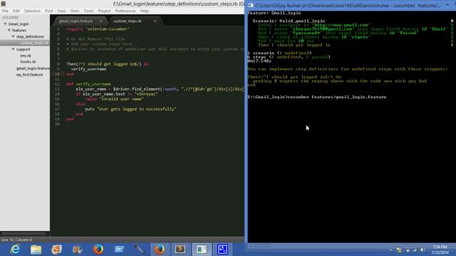Open the Tools menu

click(x=88, y=11)
